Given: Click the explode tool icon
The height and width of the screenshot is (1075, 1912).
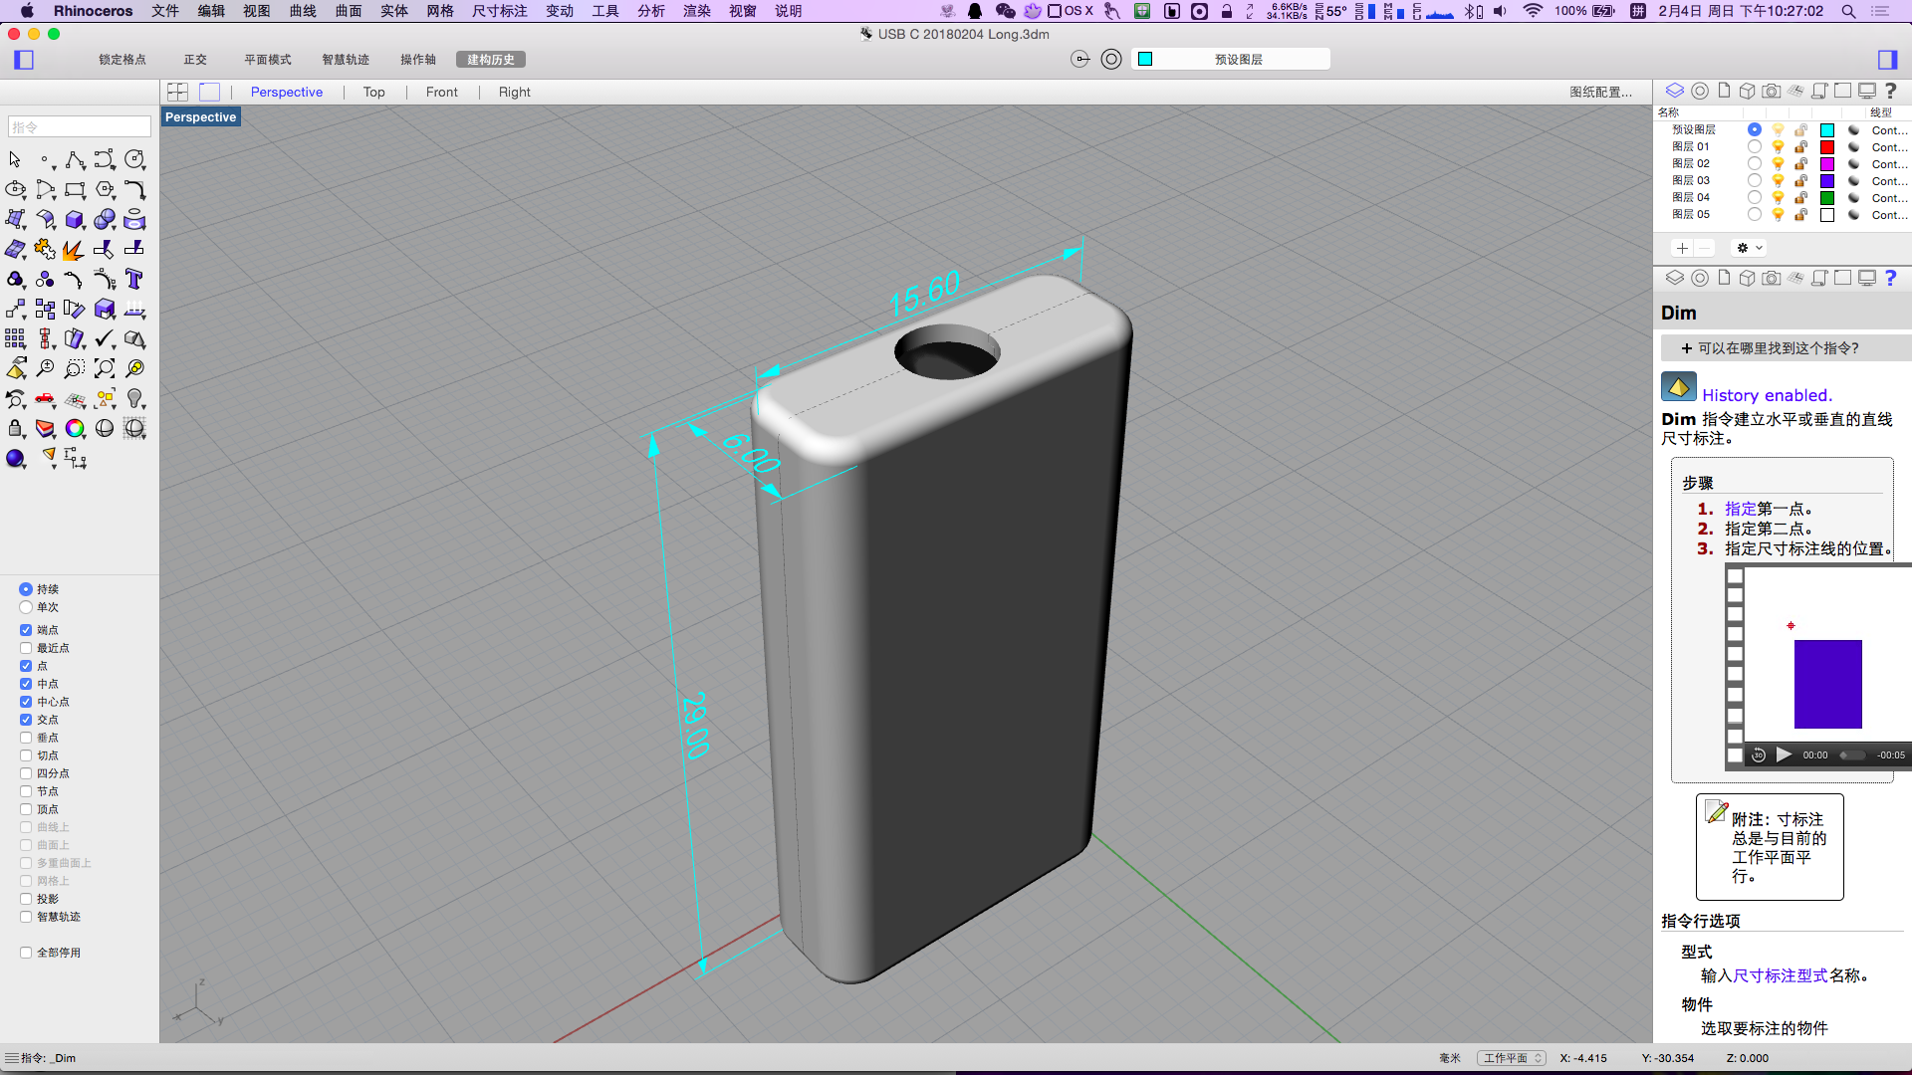Looking at the screenshot, I should point(73,250).
